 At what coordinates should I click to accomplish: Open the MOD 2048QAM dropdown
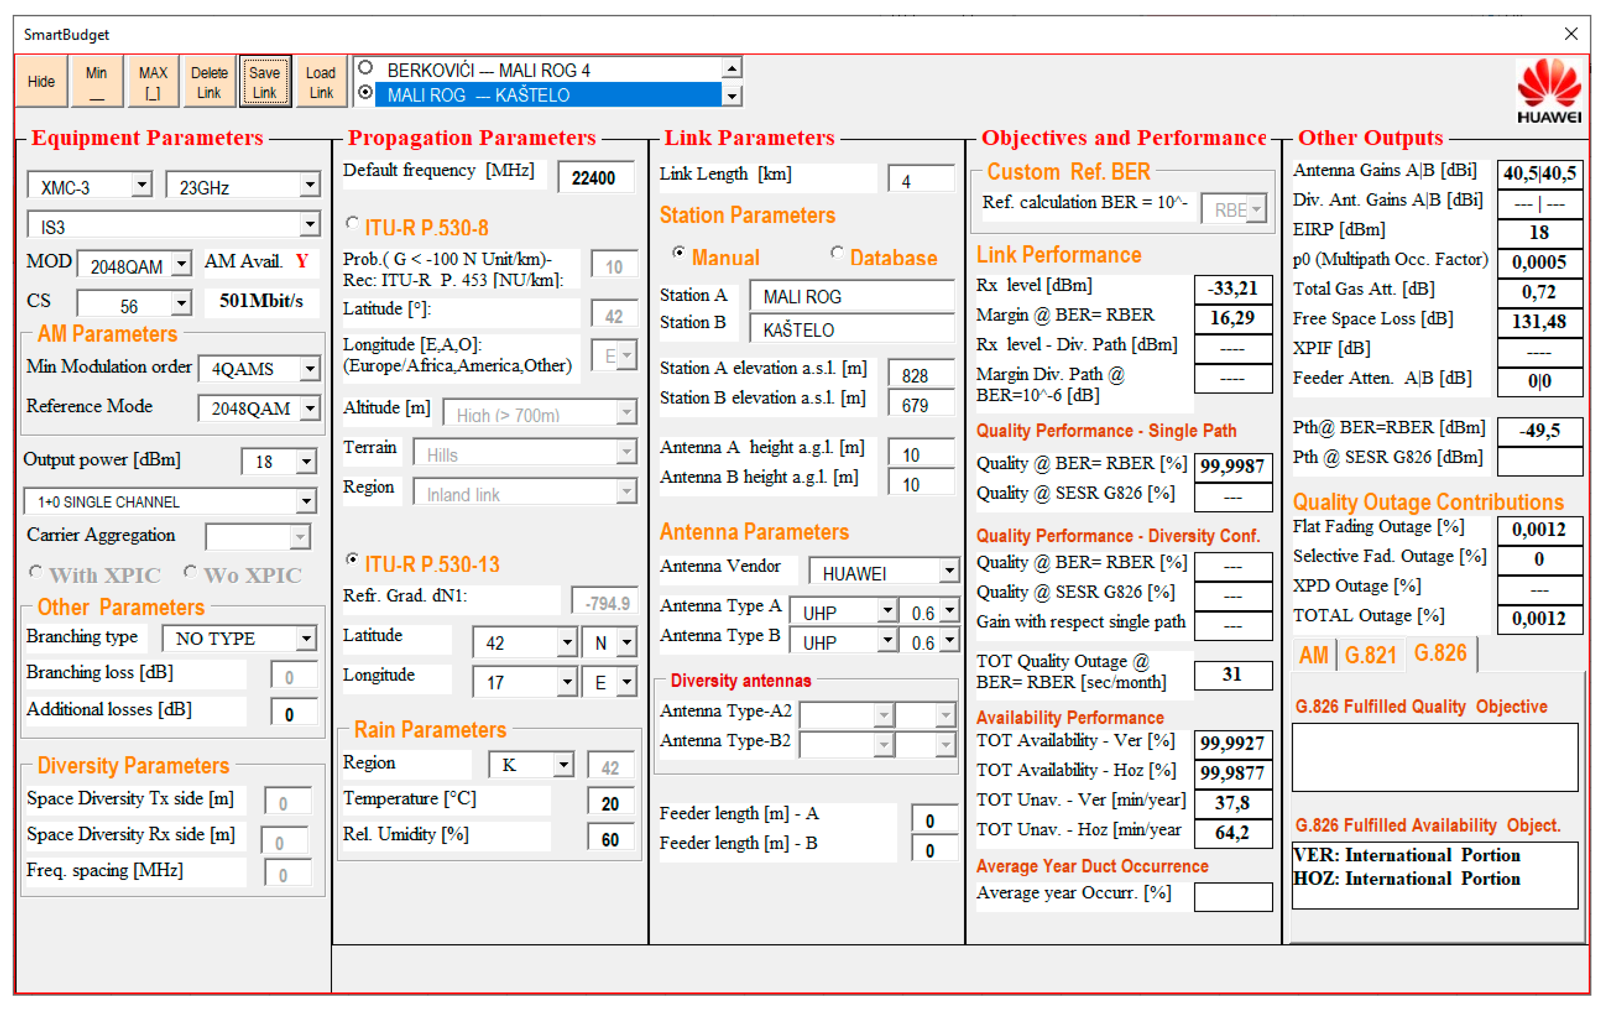tap(181, 264)
